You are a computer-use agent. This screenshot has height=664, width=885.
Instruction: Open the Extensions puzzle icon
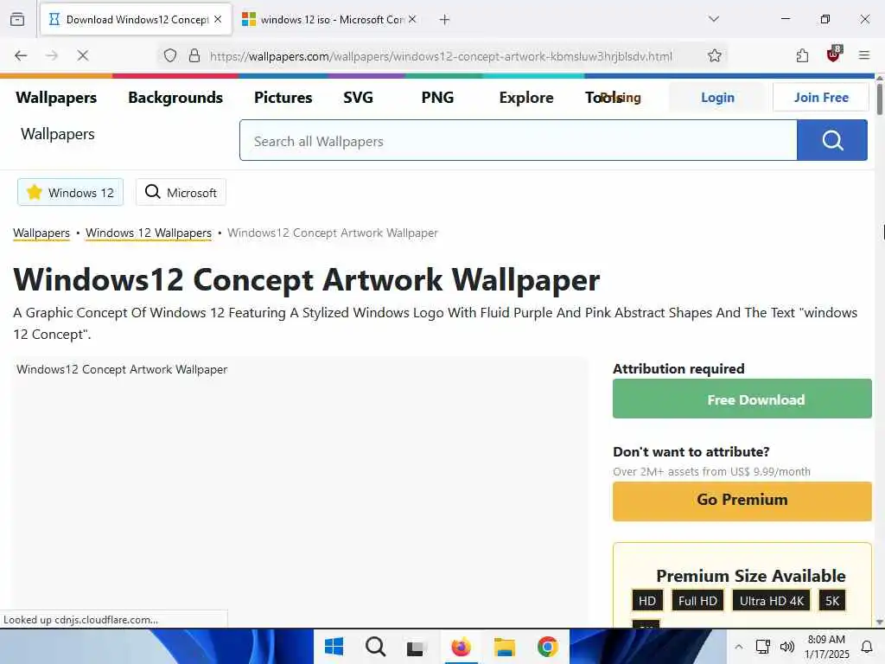[803, 55]
